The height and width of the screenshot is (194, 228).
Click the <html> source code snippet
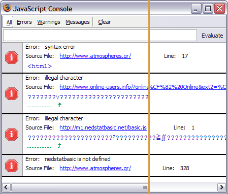tap(40, 66)
